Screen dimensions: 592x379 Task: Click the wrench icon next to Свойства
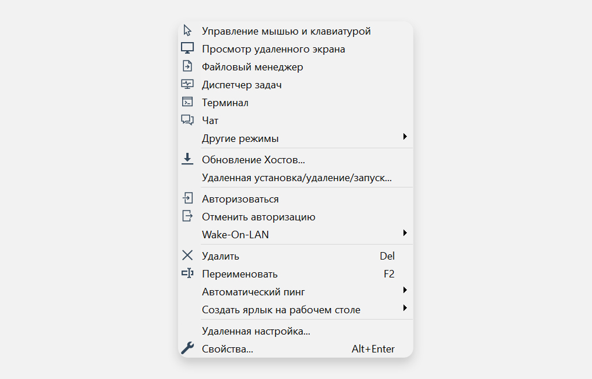tap(187, 348)
